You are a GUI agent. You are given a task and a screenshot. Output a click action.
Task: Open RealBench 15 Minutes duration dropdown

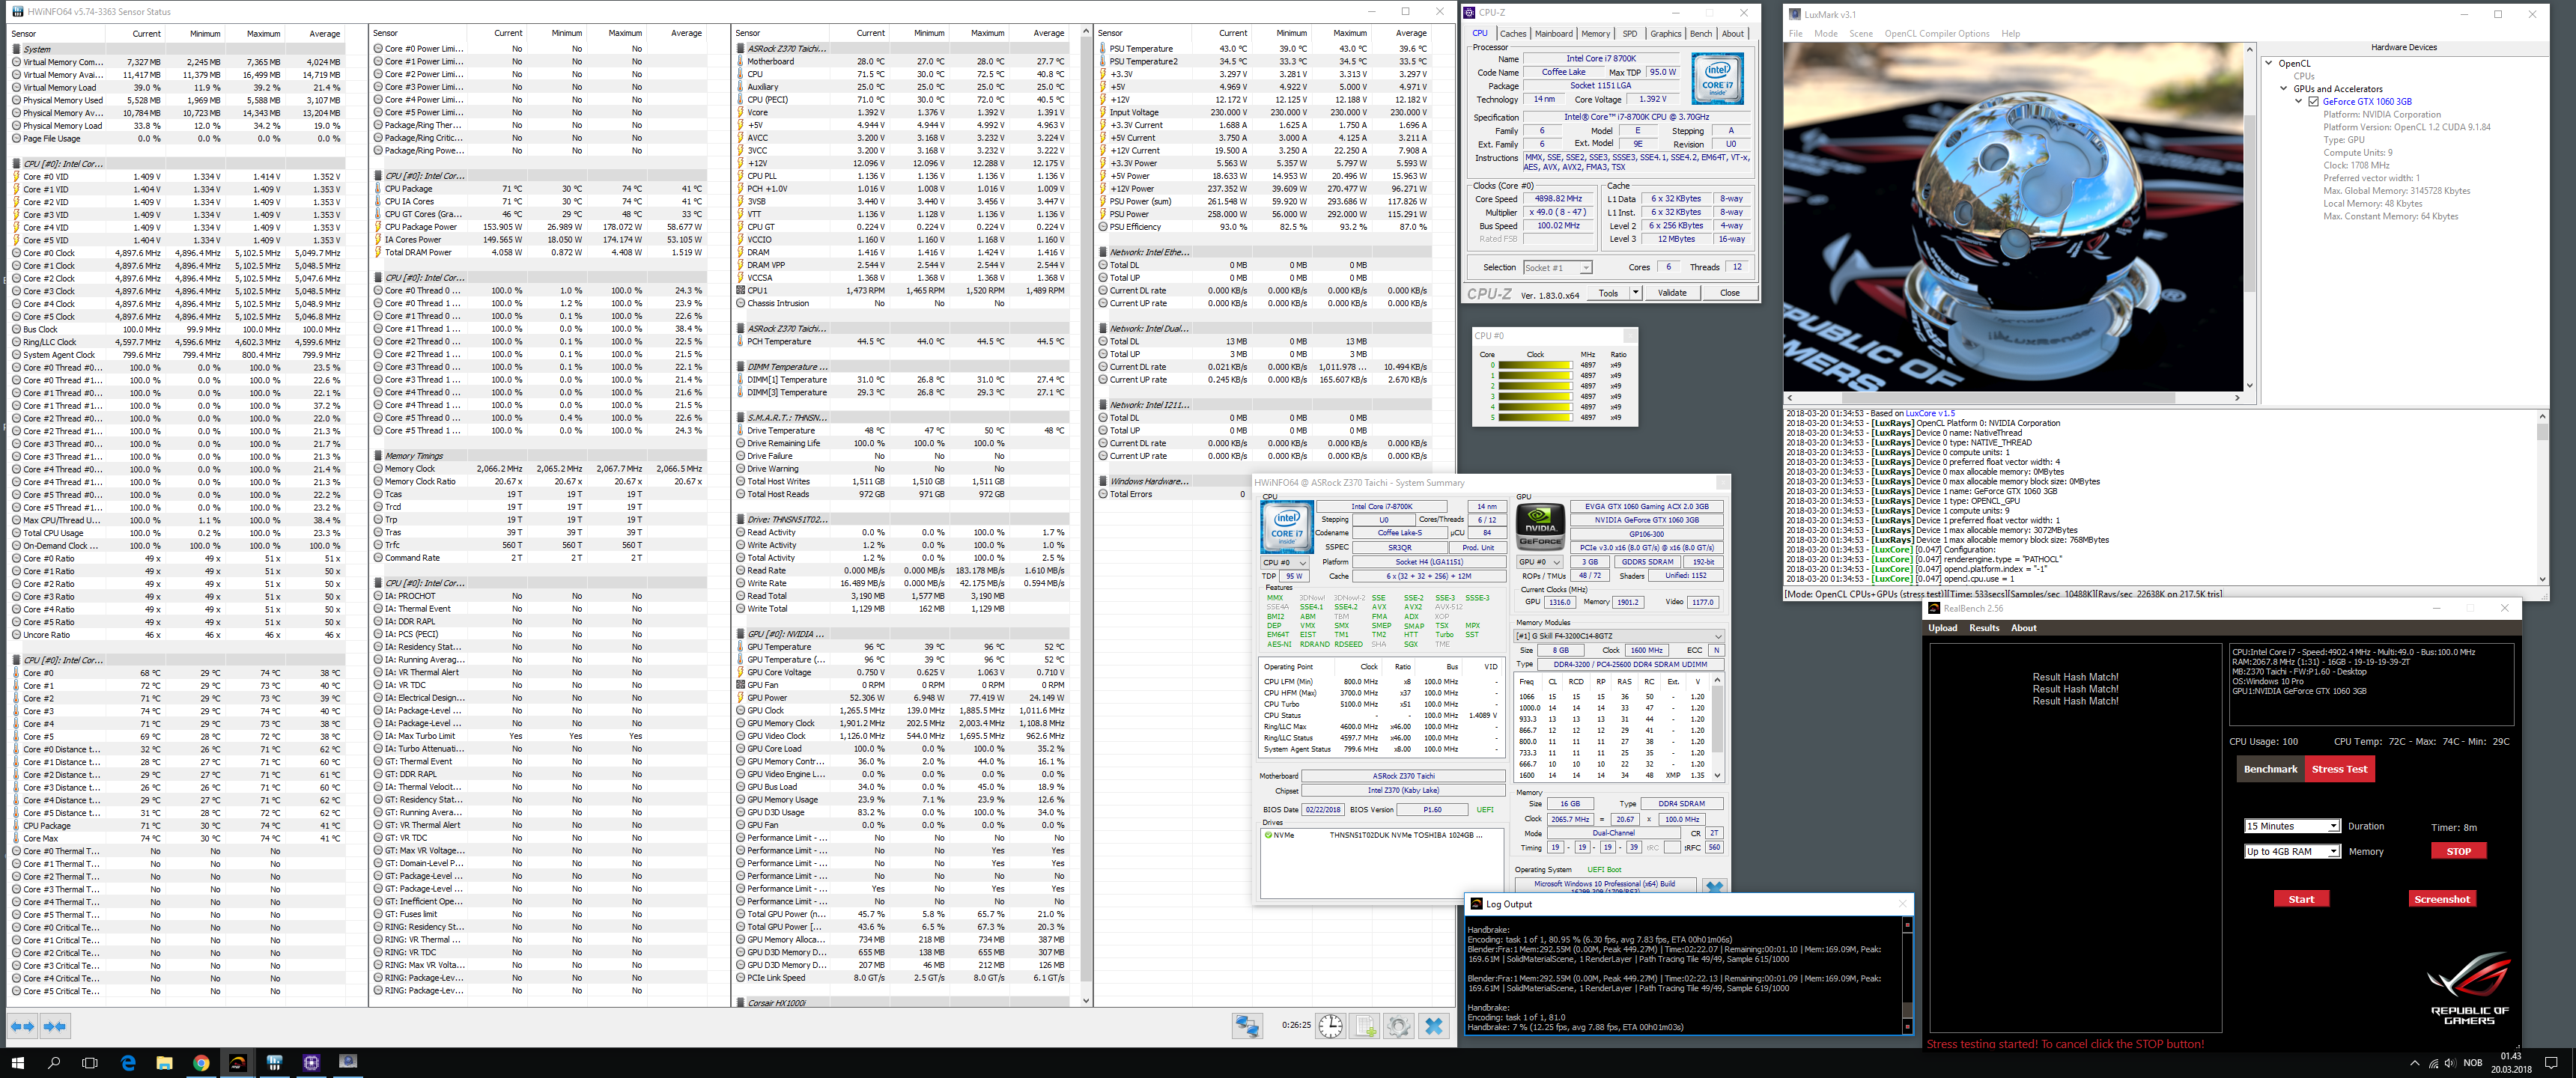(x=2292, y=826)
